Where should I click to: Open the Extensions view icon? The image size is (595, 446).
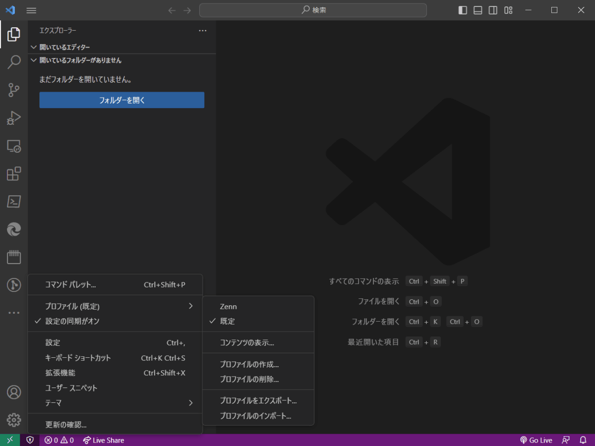point(14,174)
